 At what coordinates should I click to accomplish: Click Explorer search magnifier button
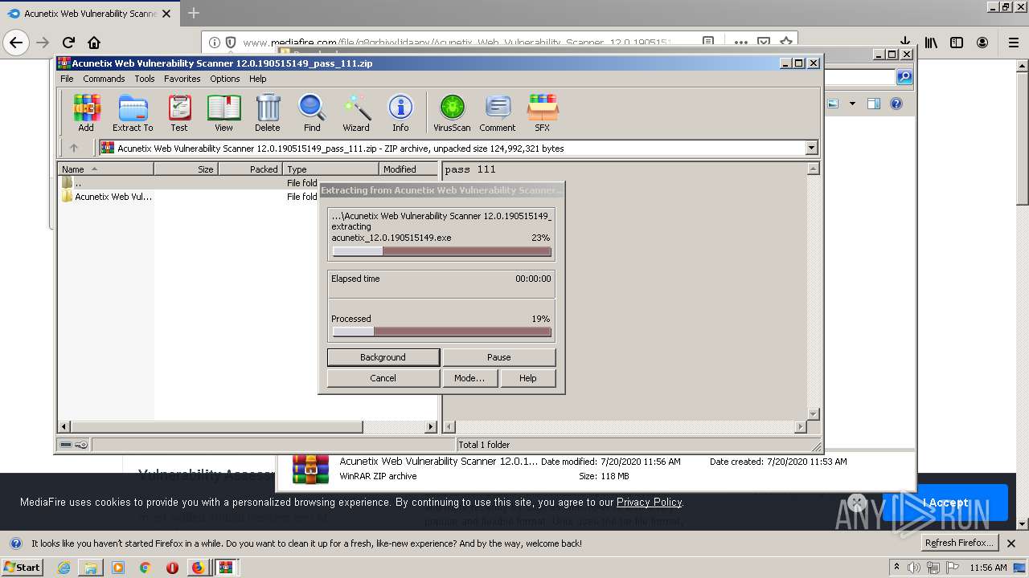pos(904,77)
